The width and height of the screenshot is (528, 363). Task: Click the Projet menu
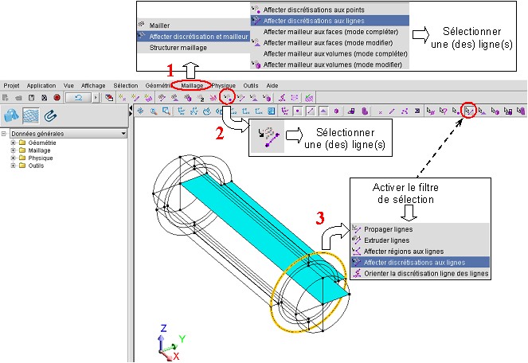[11, 84]
